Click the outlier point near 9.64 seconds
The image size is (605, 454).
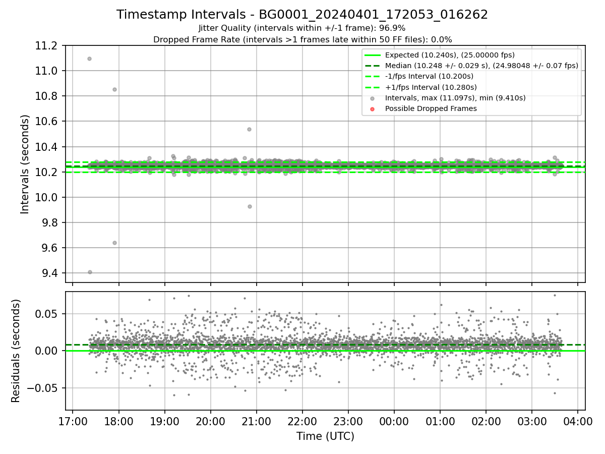(x=114, y=243)
